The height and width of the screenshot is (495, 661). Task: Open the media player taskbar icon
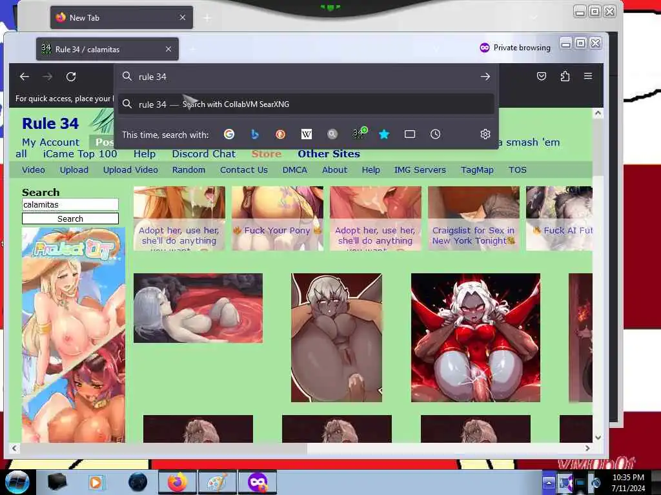96,482
